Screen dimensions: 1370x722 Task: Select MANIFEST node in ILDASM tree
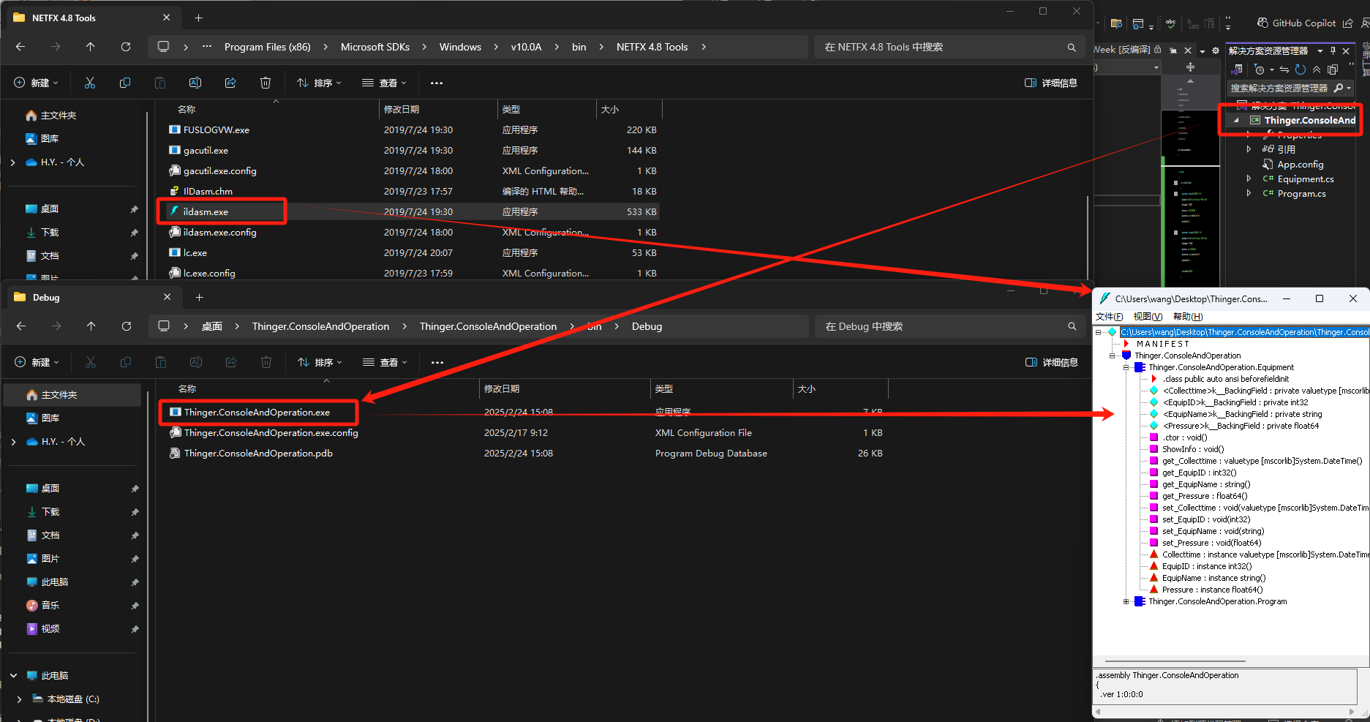point(1162,344)
